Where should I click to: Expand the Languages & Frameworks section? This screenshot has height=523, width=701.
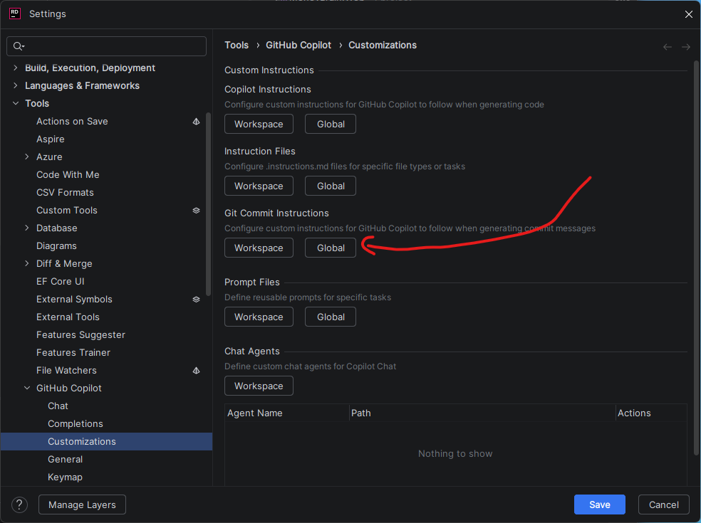[16, 85]
